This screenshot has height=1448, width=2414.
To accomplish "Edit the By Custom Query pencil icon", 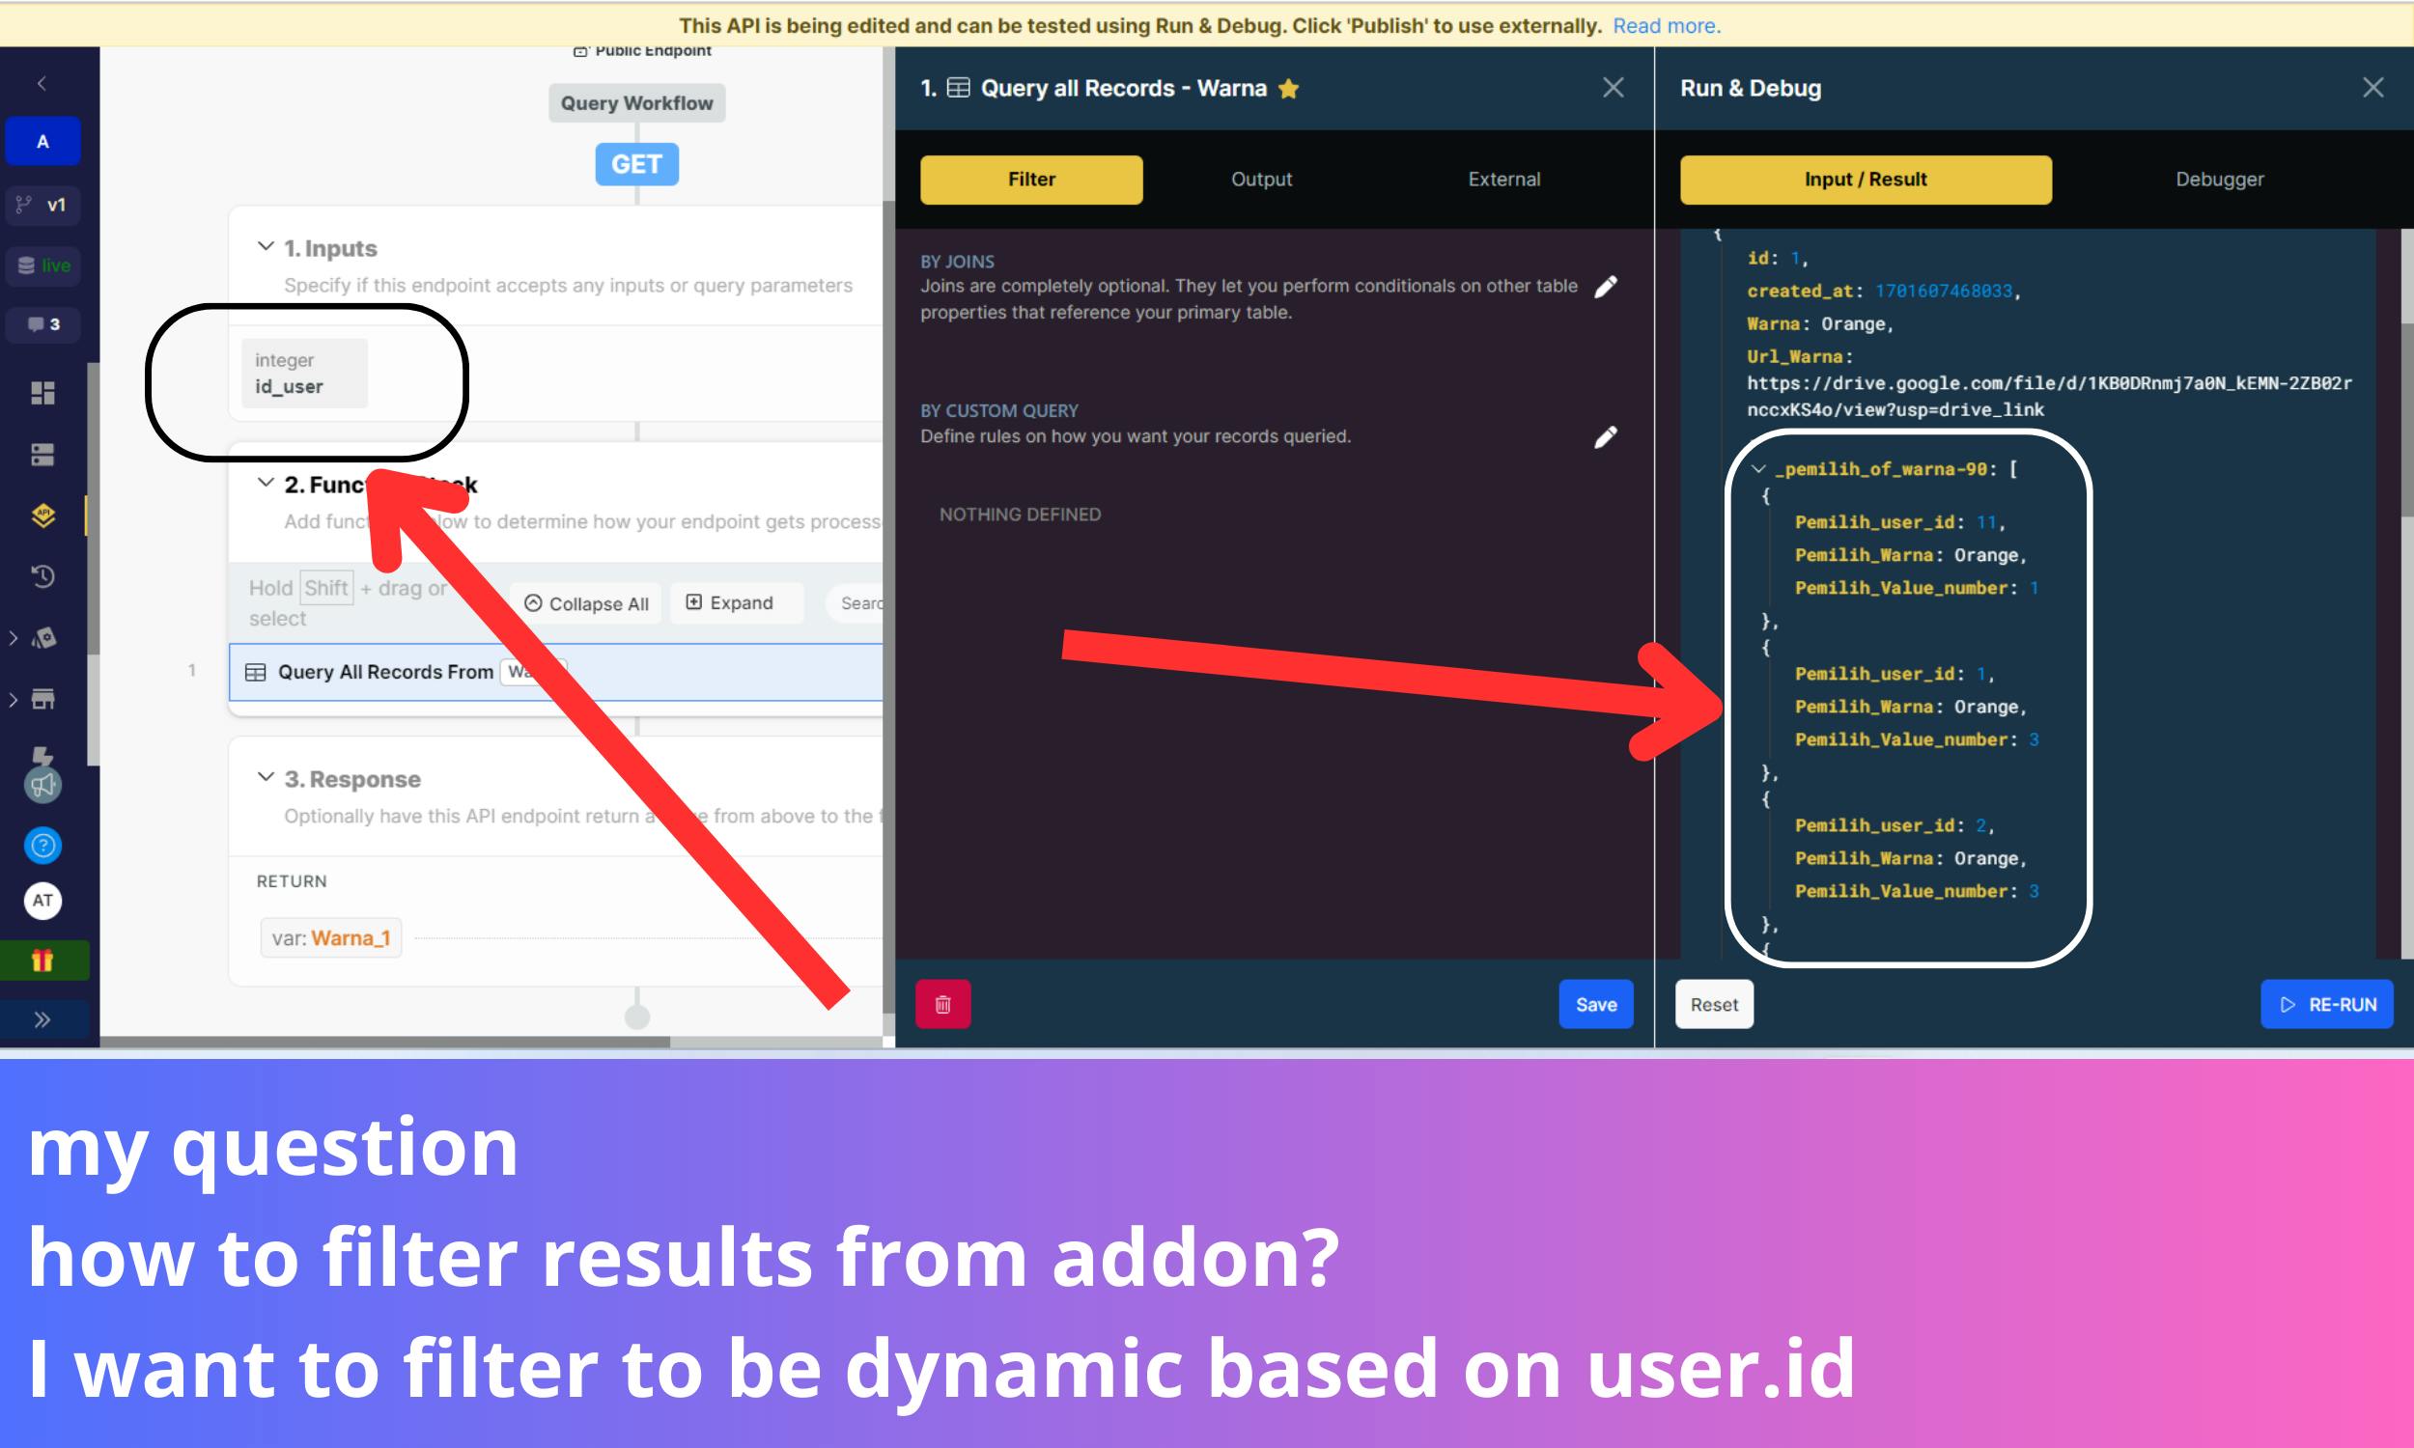I will pos(1605,437).
